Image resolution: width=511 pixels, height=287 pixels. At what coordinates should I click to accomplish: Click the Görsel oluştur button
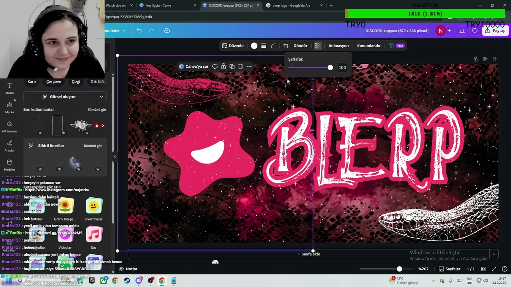click(59, 97)
